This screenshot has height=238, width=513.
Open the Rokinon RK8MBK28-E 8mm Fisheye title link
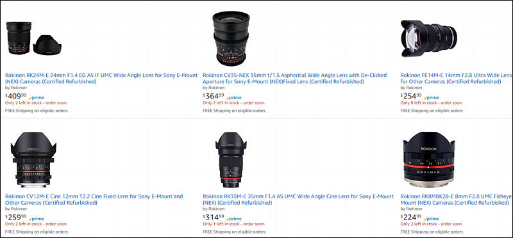[457, 200]
